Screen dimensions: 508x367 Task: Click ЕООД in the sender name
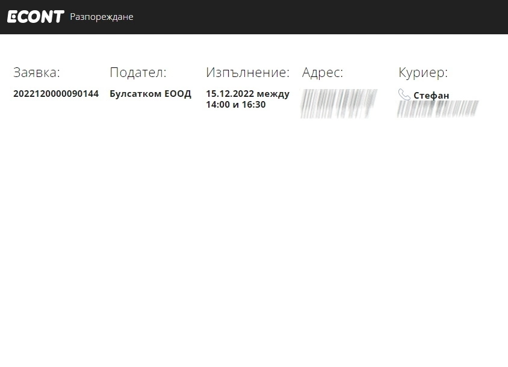[178, 94]
